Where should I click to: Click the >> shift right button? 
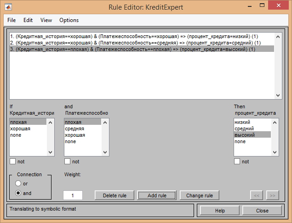coord(272,195)
